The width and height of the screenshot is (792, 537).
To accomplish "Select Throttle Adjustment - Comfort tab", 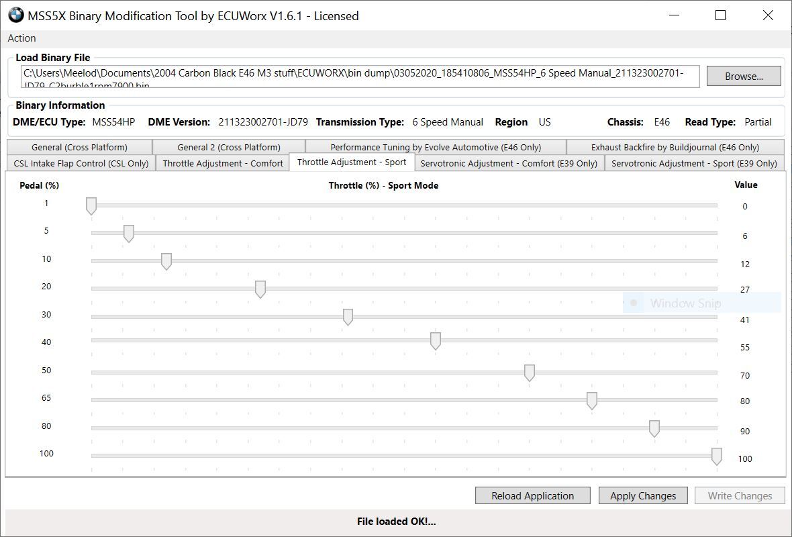I will tap(222, 163).
